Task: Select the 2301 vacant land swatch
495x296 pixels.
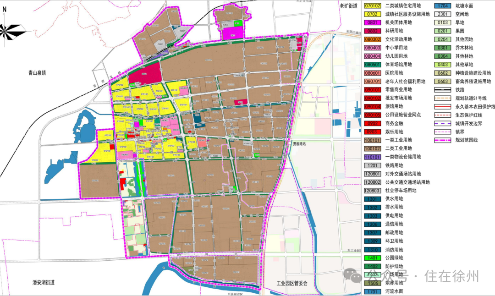Action: 443,14
